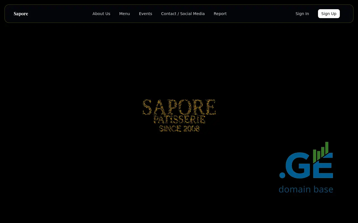Click the Sign In link
The width and height of the screenshot is (358, 223).
tap(302, 14)
